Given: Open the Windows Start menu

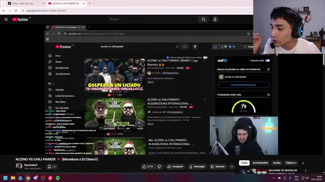Looking at the screenshot, I should pos(5,178).
